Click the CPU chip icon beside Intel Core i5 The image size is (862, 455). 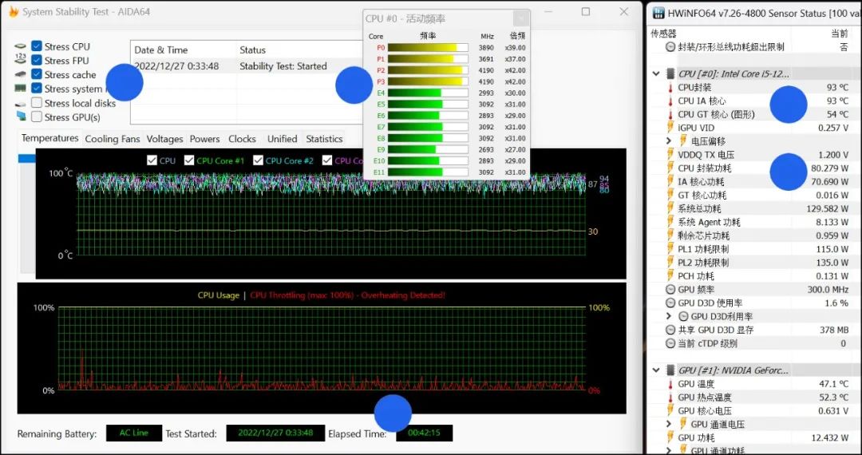(669, 74)
